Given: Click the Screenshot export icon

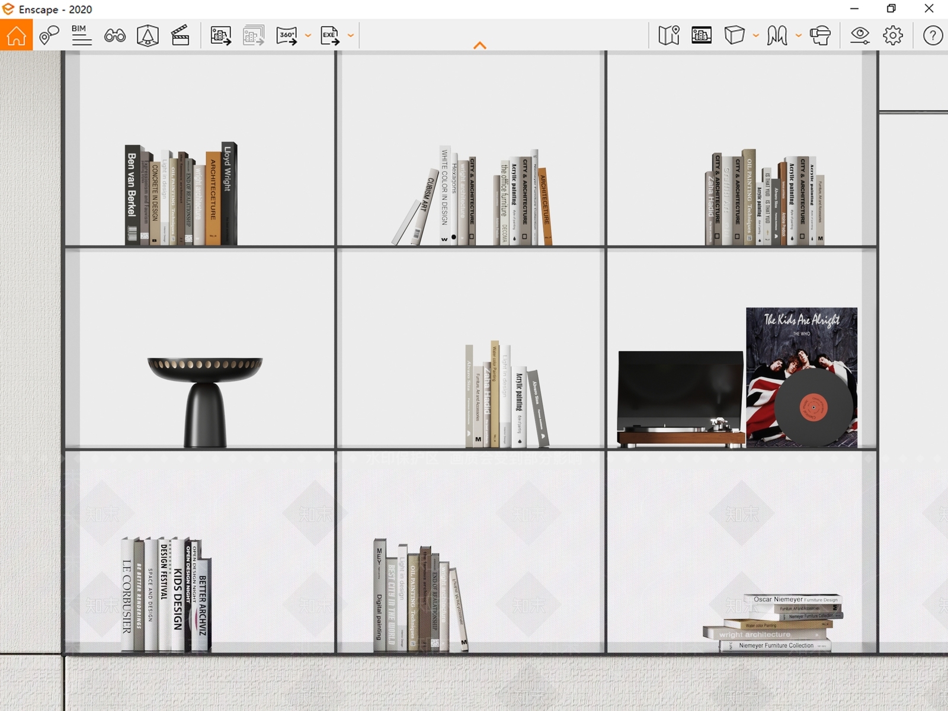Looking at the screenshot, I should click(220, 36).
